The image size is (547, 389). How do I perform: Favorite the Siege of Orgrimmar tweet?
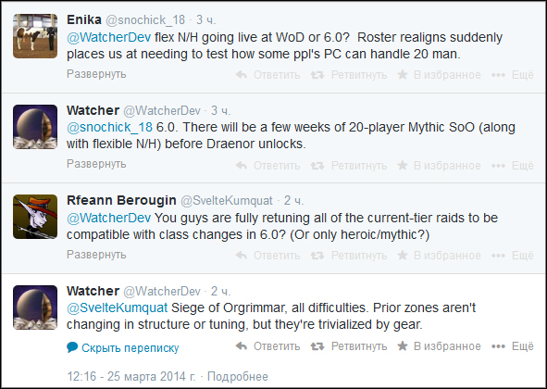click(x=439, y=346)
